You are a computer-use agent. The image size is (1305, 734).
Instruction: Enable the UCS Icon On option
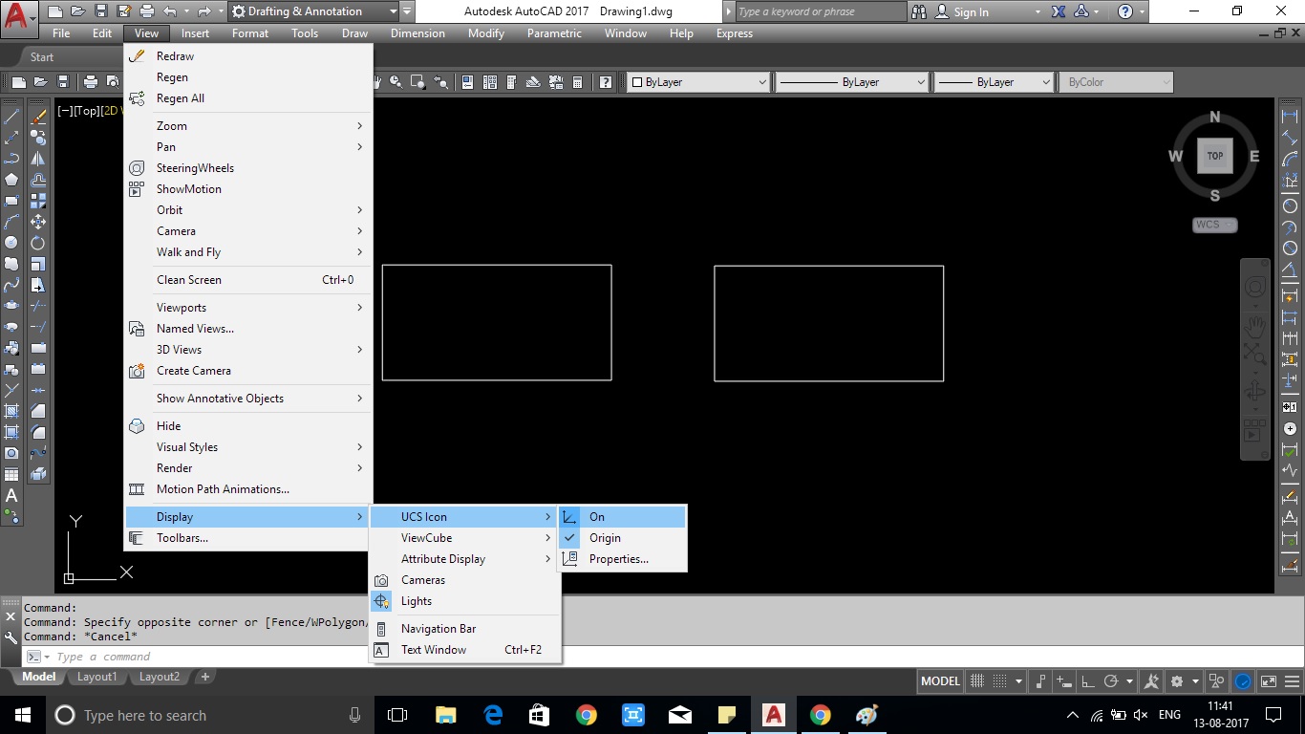[596, 516]
